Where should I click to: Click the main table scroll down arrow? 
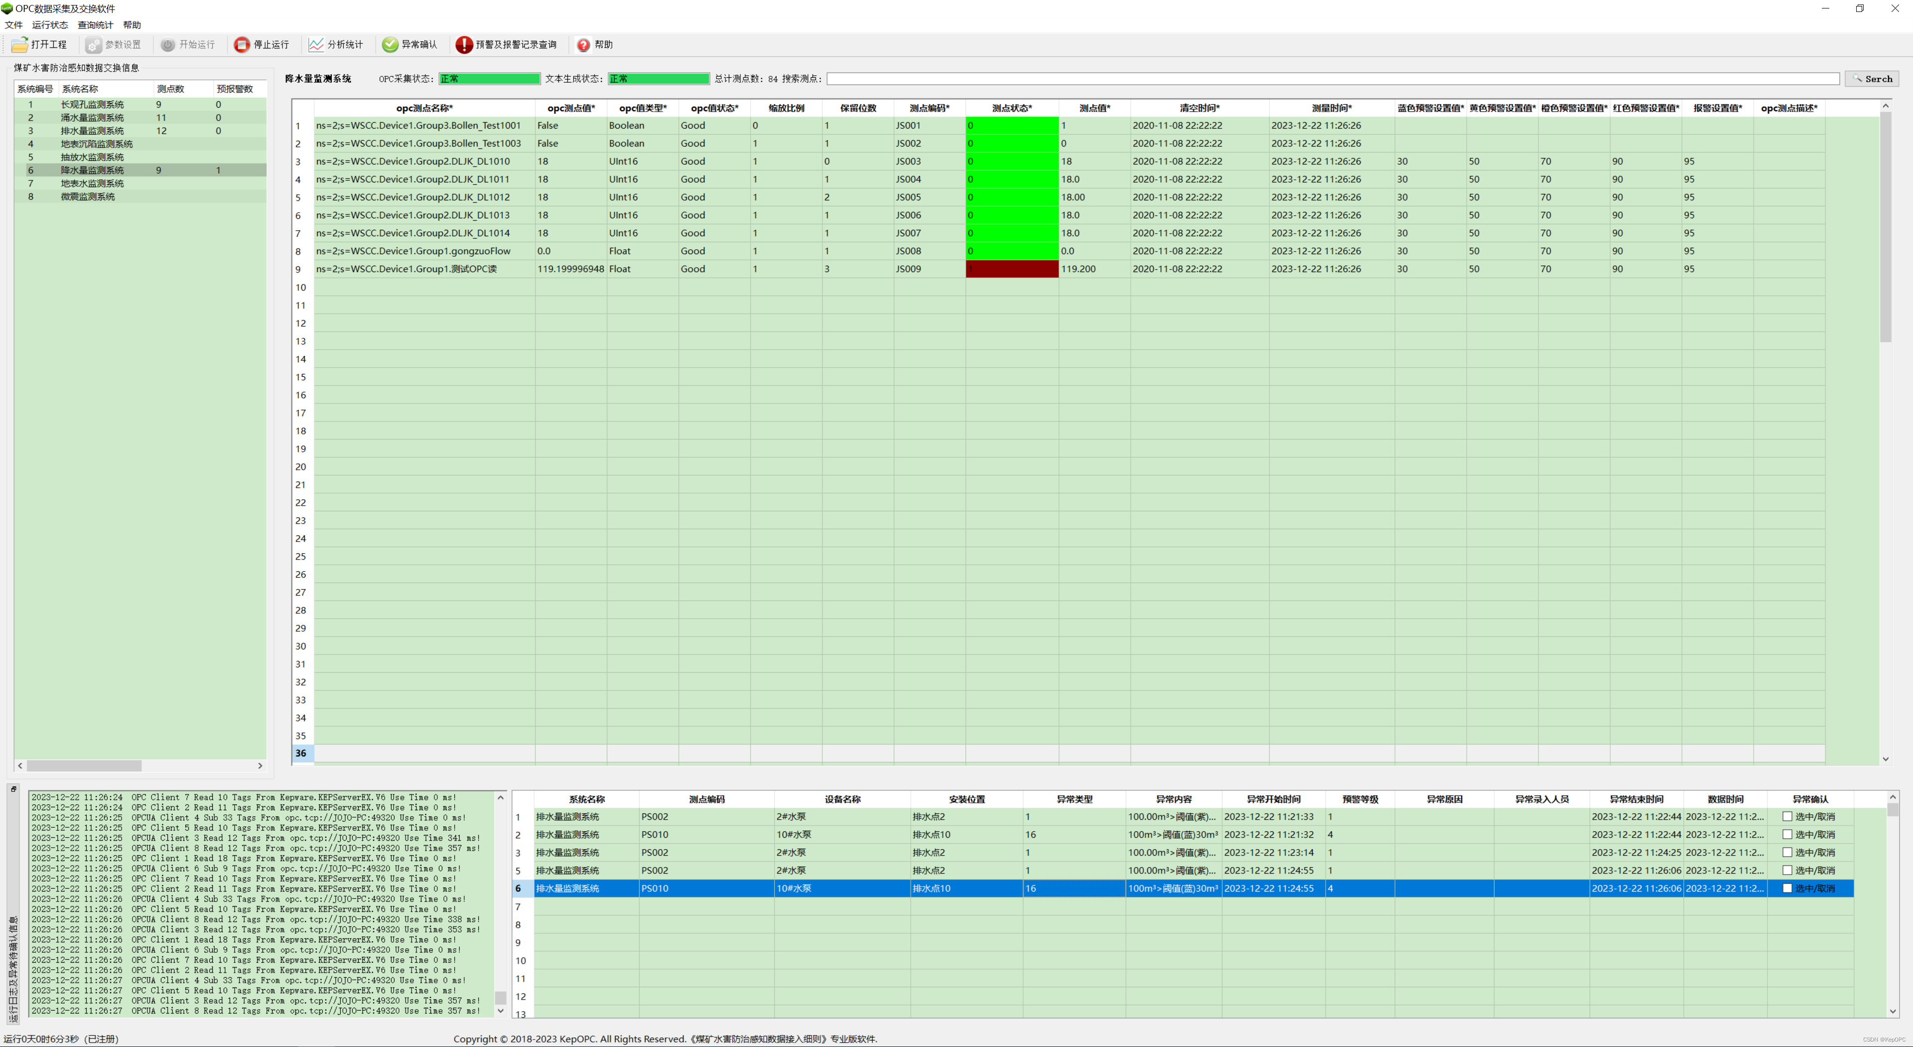click(x=1886, y=758)
